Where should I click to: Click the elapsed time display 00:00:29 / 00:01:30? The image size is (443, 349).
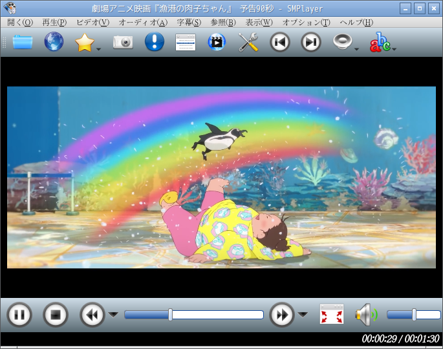click(400, 339)
